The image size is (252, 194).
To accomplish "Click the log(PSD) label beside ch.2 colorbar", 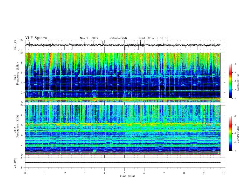I will tap(238, 135).
